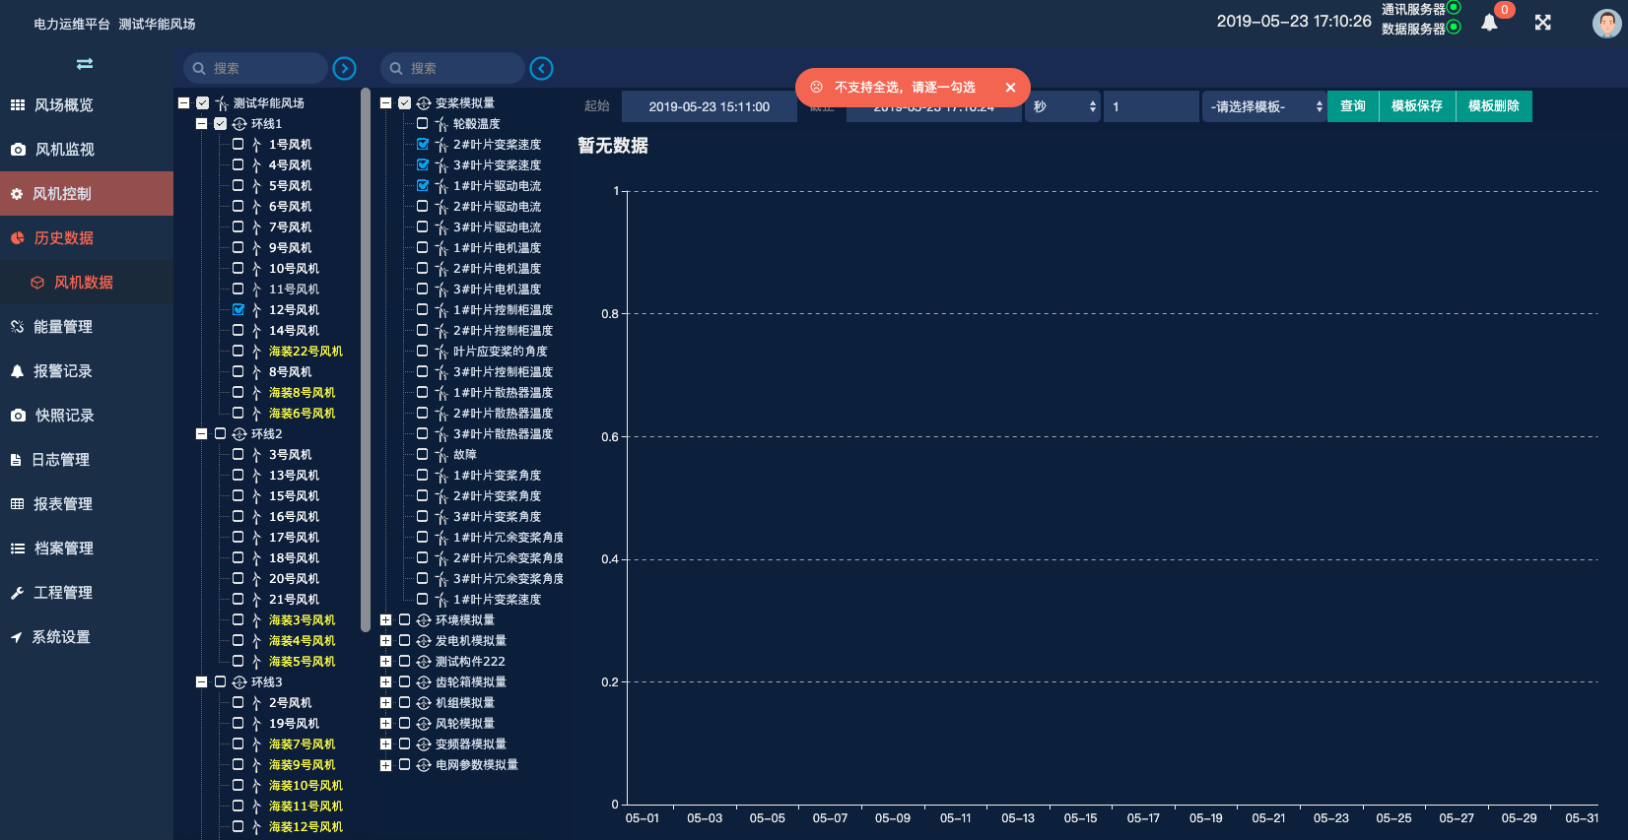Uncheck the 2#叶片变桨速度 checkbox
The width and height of the screenshot is (1628, 840).
pyautogui.click(x=423, y=145)
